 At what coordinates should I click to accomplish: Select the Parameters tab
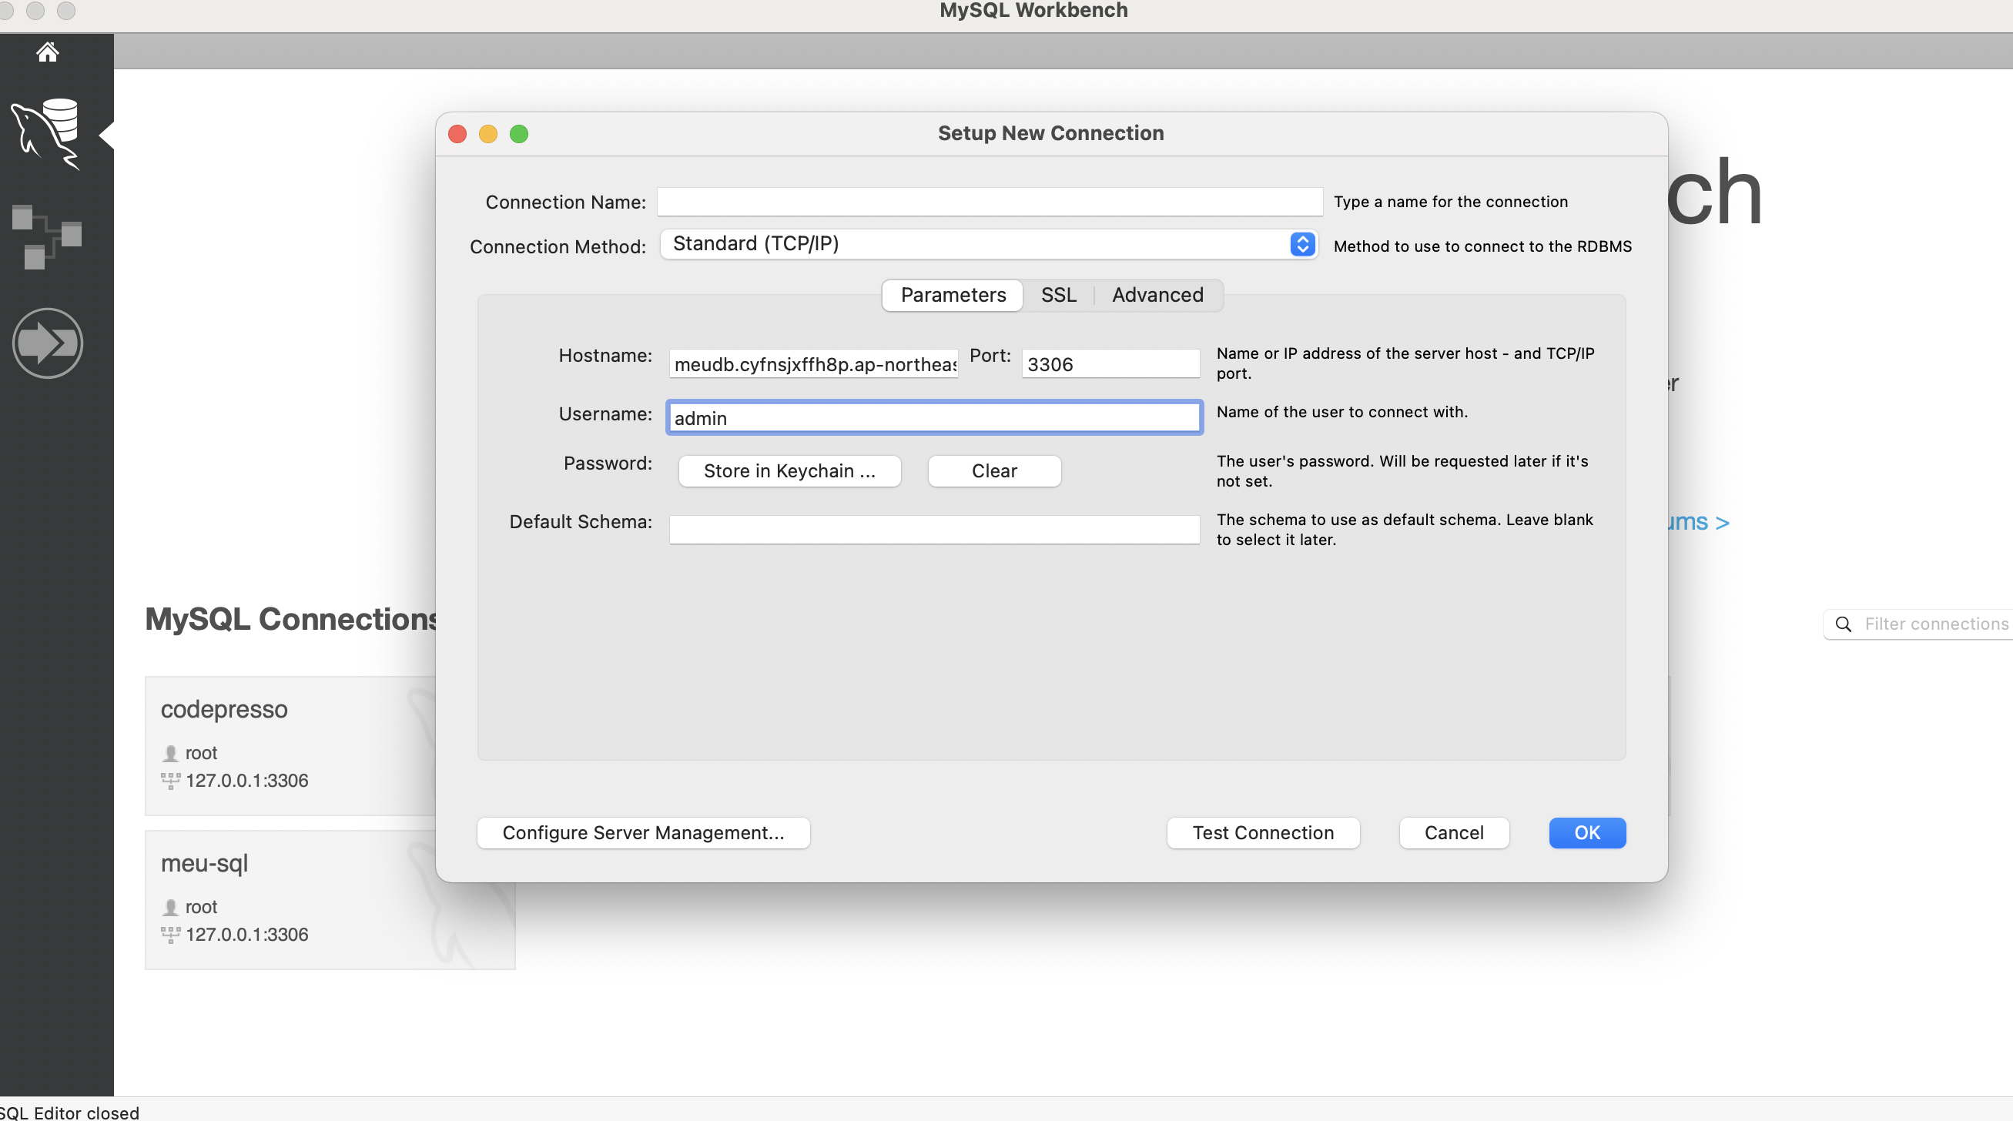[x=953, y=296]
